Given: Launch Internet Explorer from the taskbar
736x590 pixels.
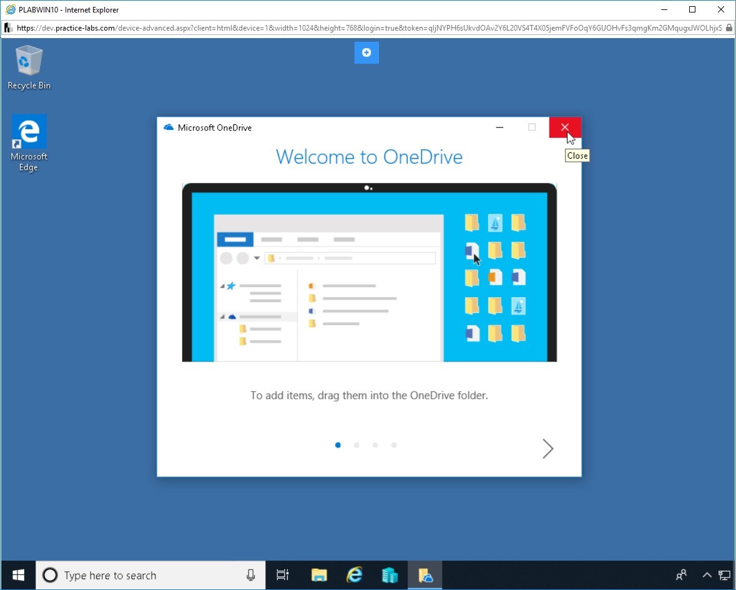Looking at the screenshot, I should [x=355, y=575].
